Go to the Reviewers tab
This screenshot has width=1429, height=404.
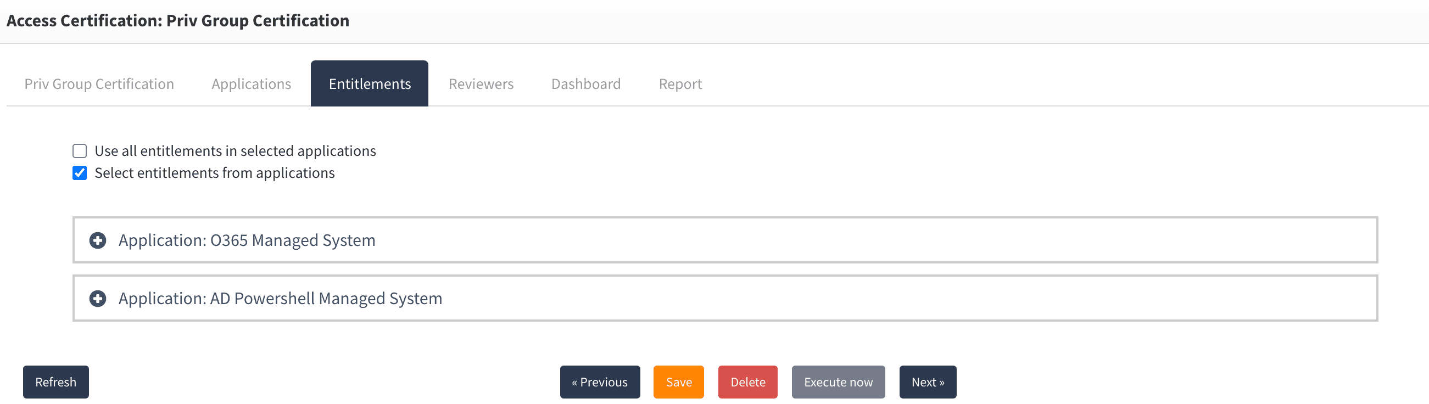pyautogui.click(x=481, y=84)
